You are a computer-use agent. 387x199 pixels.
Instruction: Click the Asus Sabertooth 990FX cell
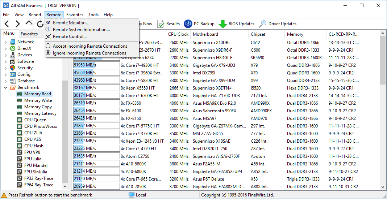coord(215,111)
